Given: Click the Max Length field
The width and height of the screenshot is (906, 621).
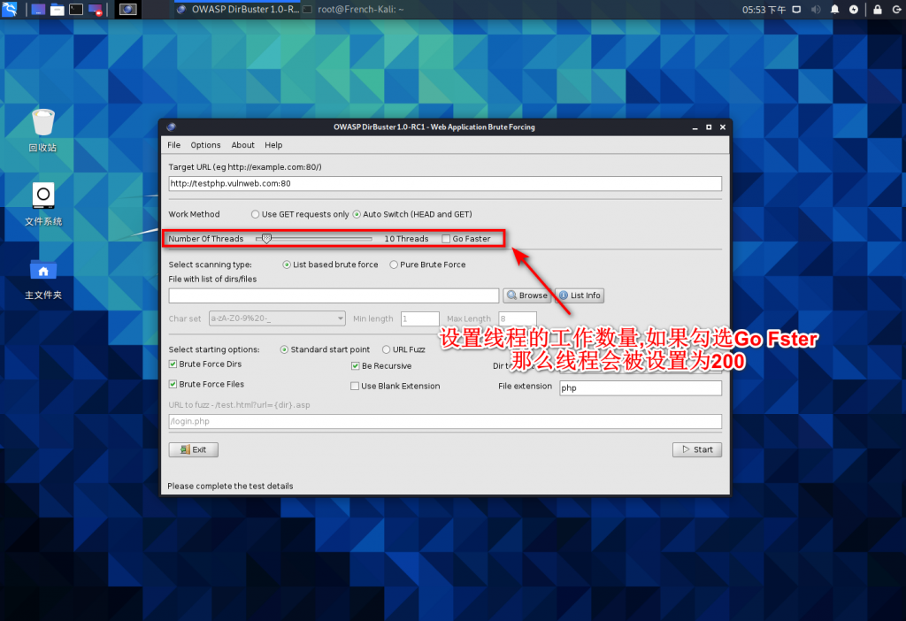Looking at the screenshot, I should point(518,318).
